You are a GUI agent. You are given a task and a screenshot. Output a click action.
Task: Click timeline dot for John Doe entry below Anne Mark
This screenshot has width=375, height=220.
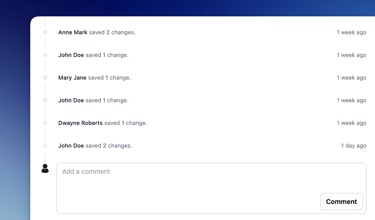pyautogui.click(x=45, y=55)
